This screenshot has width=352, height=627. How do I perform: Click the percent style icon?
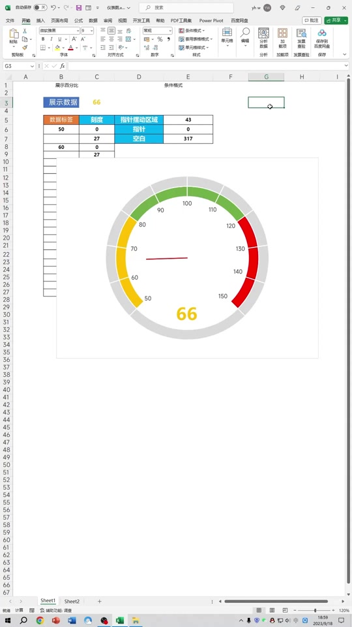(160, 39)
